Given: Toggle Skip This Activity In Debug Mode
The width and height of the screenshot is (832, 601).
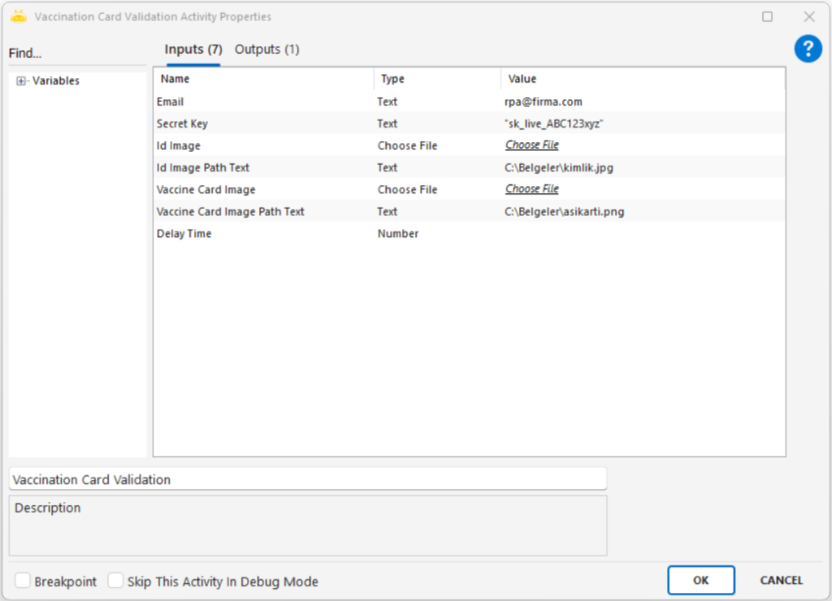Looking at the screenshot, I should click(116, 581).
